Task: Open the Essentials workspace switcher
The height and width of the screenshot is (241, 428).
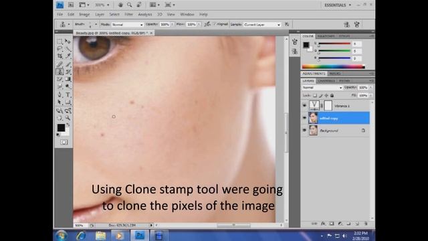Action: 338,5
